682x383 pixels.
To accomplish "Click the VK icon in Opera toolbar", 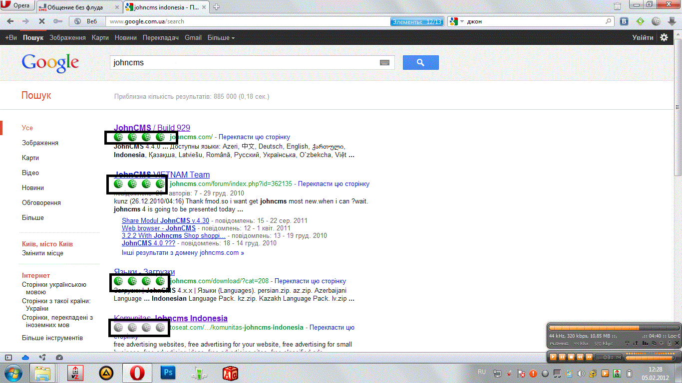I will click(x=624, y=21).
